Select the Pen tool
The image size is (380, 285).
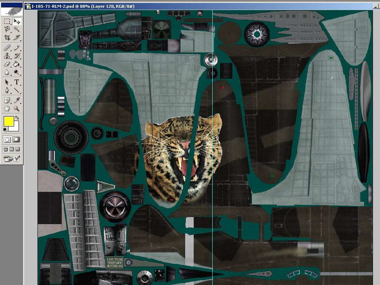(7, 90)
